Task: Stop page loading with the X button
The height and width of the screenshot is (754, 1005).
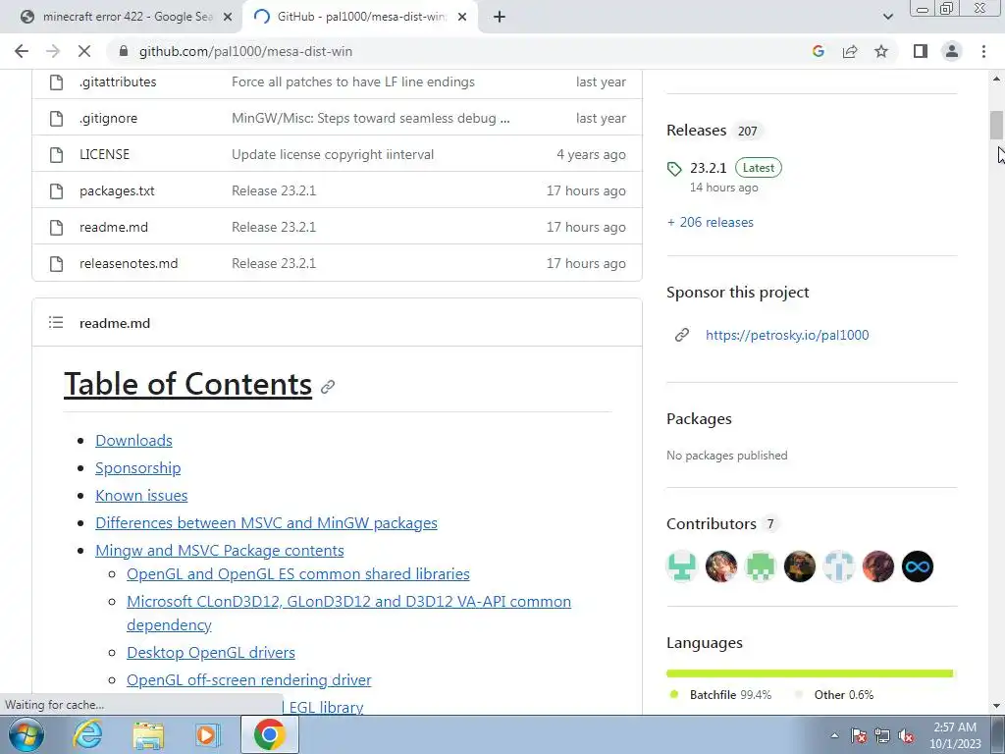Action: (84, 51)
